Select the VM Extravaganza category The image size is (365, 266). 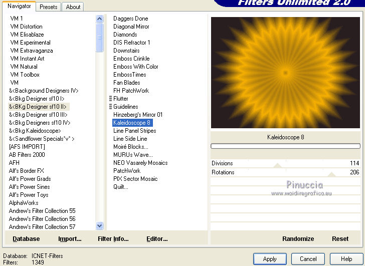pyautogui.click(x=32, y=51)
